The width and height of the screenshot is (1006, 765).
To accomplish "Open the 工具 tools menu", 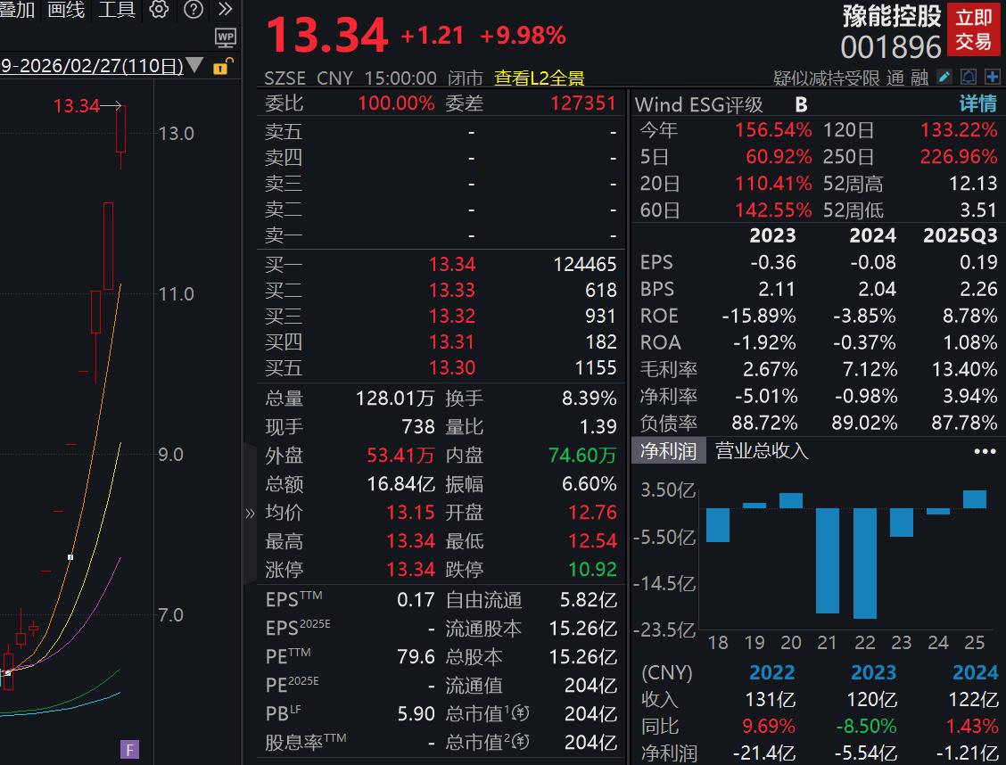I will tap(117, 9).
